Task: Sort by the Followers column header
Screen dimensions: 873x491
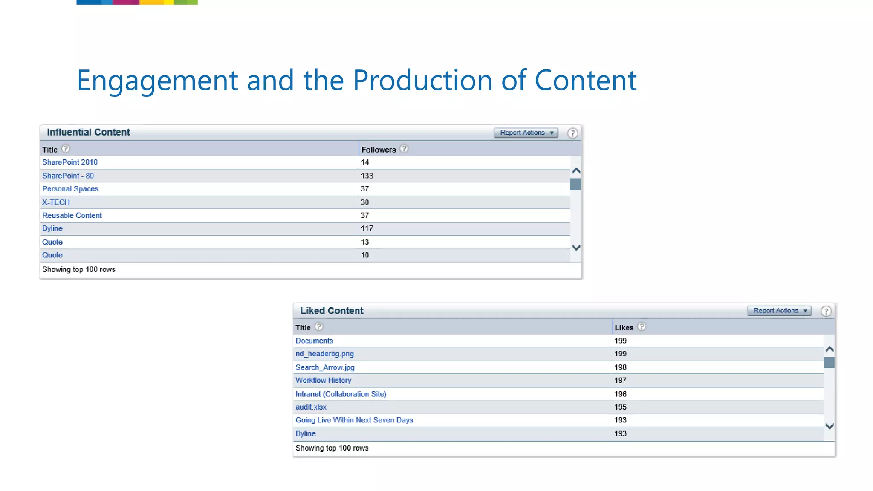Action: click(379, 150)
